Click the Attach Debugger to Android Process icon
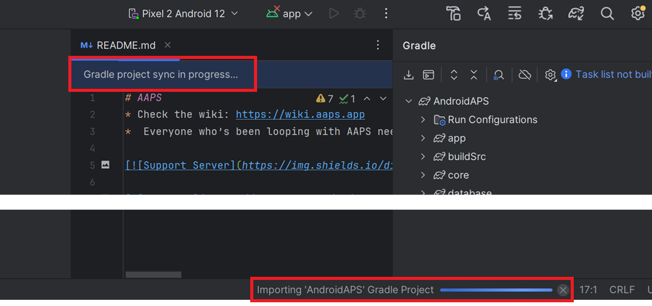Viewport: 652px width, 306px height. [x=545, y=13]
